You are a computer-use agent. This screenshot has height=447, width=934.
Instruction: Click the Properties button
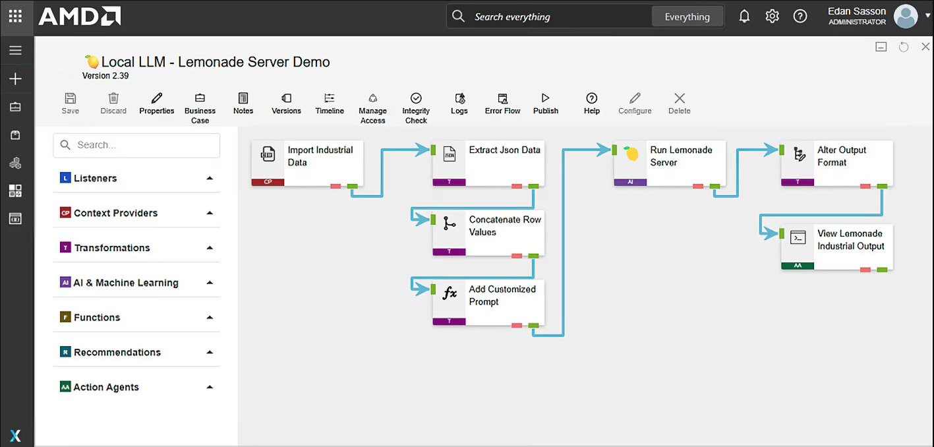pyautogui.click(x=157, y=103)
